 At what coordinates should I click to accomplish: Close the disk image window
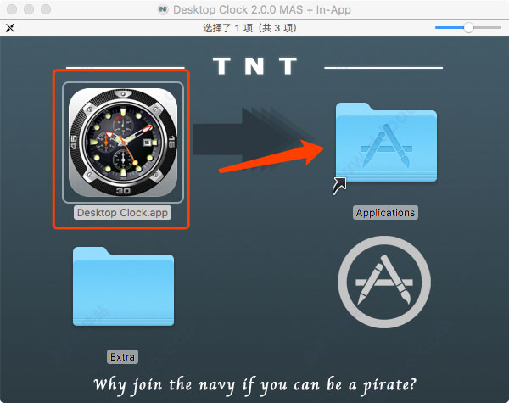(12, 9)
